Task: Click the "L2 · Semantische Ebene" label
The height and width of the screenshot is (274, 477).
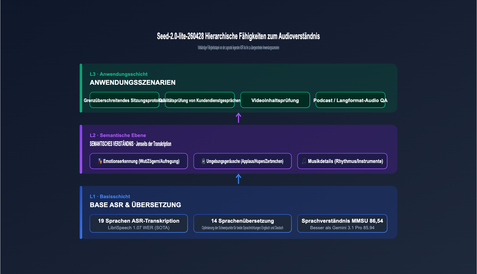Action: [118, 135]
